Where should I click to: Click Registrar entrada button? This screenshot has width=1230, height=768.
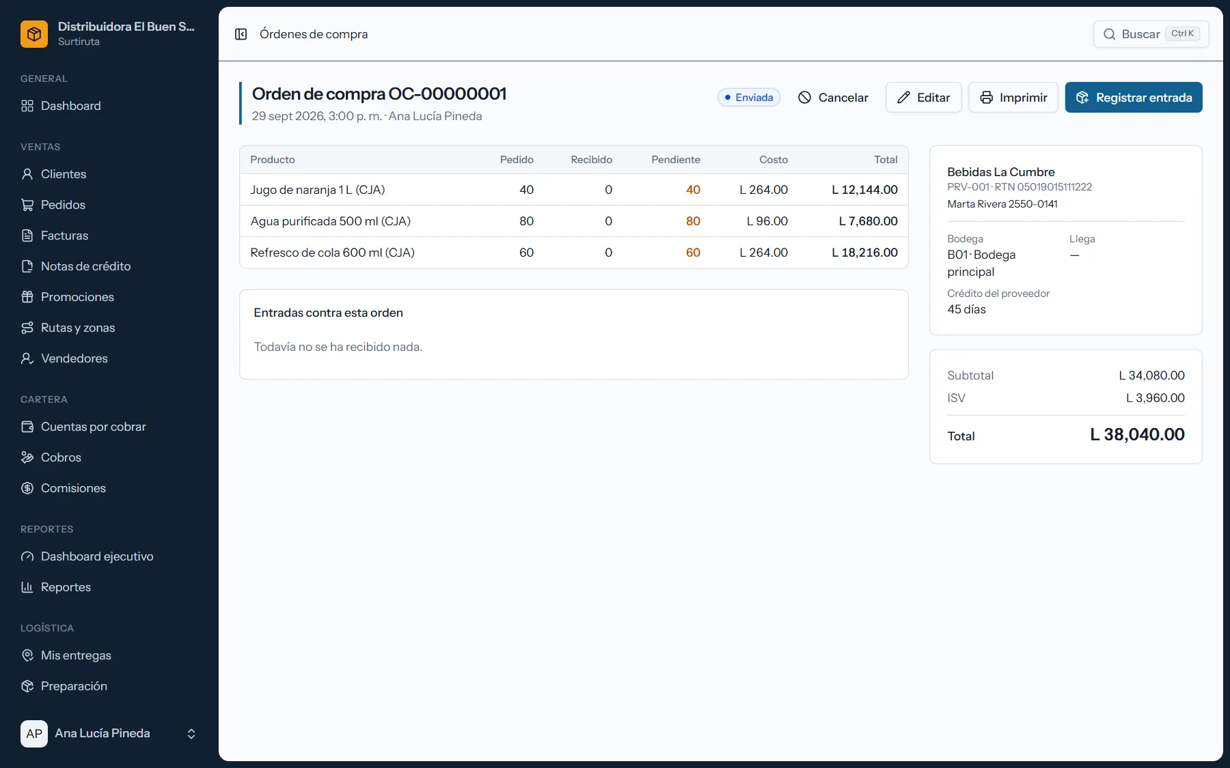[1134, 98]
